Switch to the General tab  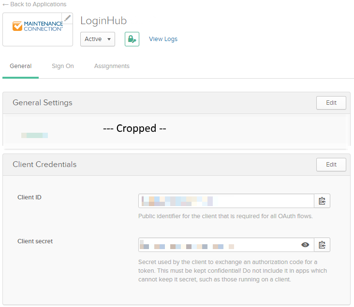click(20, 66)
